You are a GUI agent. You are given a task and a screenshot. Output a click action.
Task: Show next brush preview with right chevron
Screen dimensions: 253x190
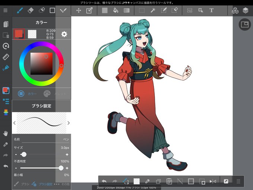pyautogui.click(x=68, y=123)
